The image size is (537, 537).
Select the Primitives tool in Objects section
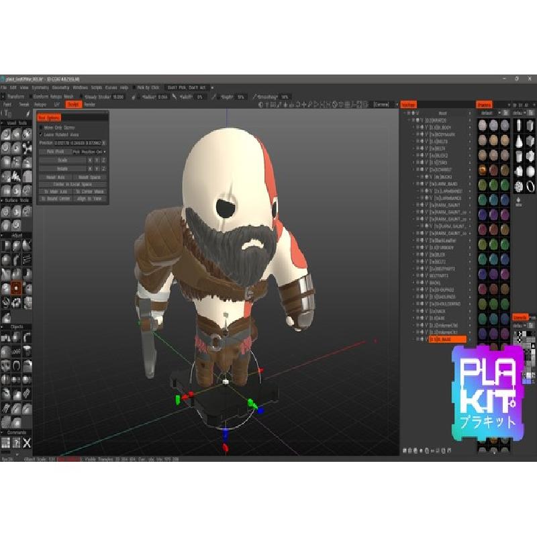coord(5,338)
